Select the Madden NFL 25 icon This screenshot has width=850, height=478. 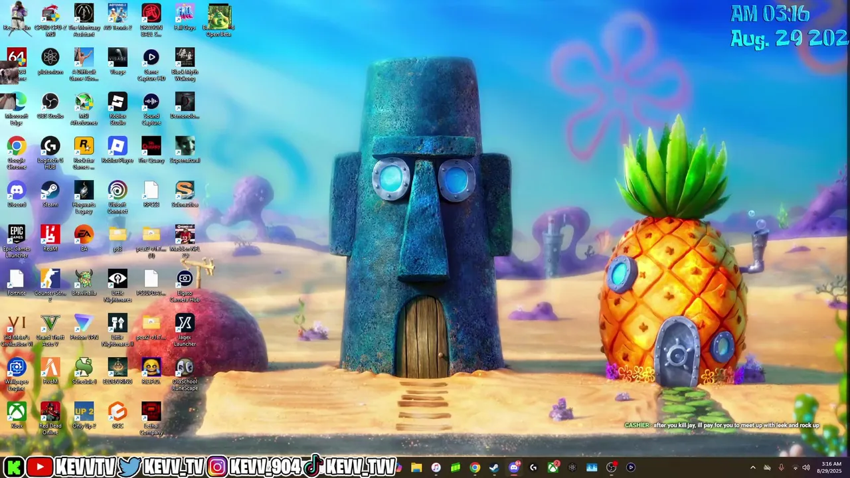pos(185,242)
